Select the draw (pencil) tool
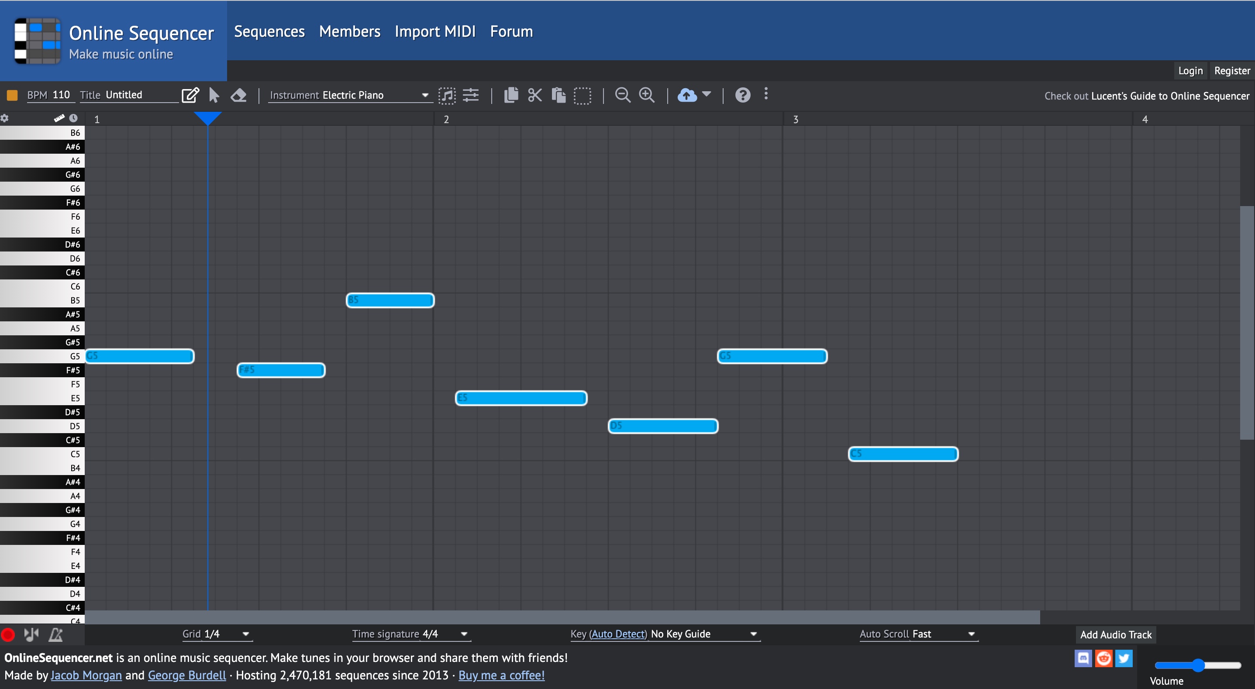This screenshot has height=689, width=1255. (x=190, y=95)
